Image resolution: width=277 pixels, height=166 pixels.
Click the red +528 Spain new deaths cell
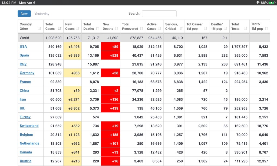coord(110,56)
